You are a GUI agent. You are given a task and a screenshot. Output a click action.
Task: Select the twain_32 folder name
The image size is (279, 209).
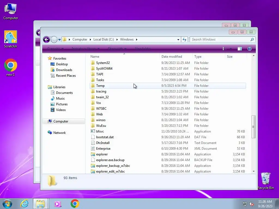[102, 97]
